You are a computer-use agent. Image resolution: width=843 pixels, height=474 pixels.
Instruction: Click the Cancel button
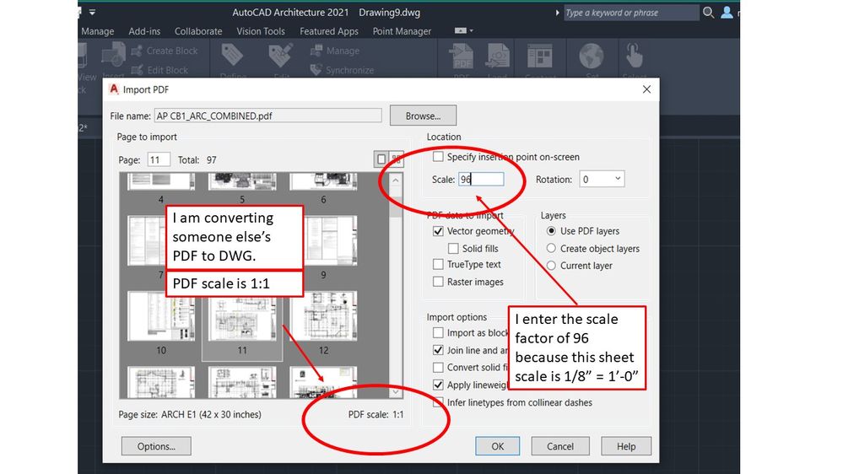click(560, 446)
